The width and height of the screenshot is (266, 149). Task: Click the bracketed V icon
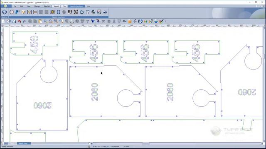click(x=29, y=12)
